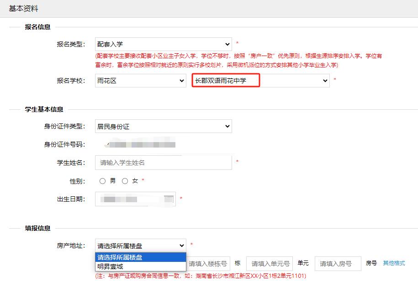
Task: Click the 填报信息 section heading
Action: pos(37,228)
